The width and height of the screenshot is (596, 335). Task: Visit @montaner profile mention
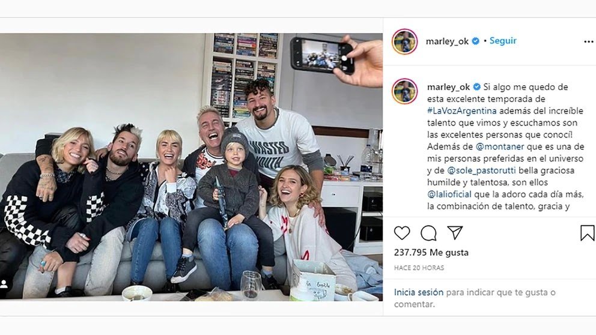(x=500, y=146)
